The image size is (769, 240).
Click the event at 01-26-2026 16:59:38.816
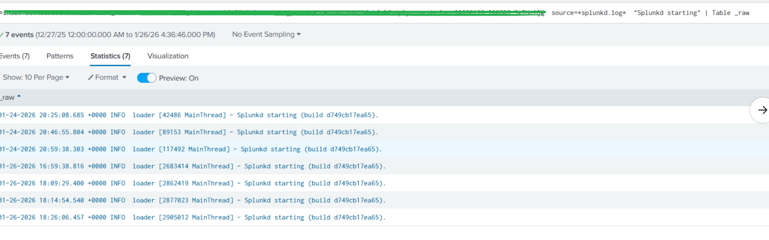(384, 166)
